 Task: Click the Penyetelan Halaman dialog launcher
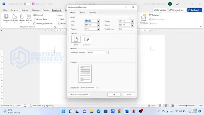[55, 27]
